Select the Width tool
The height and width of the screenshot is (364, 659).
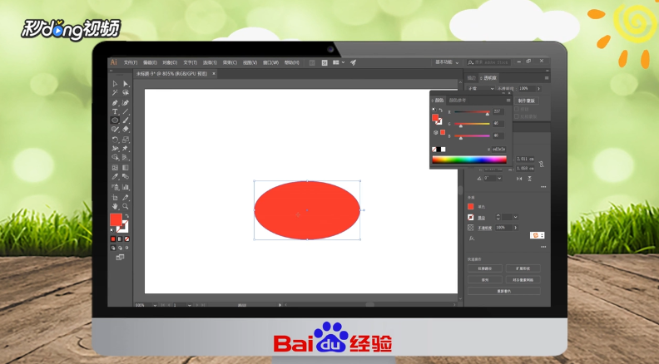pyautogui.click(x=115, y=149)
